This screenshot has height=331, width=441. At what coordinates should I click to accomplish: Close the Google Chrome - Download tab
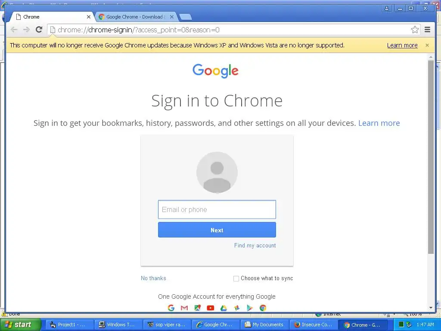click(171, 17)
